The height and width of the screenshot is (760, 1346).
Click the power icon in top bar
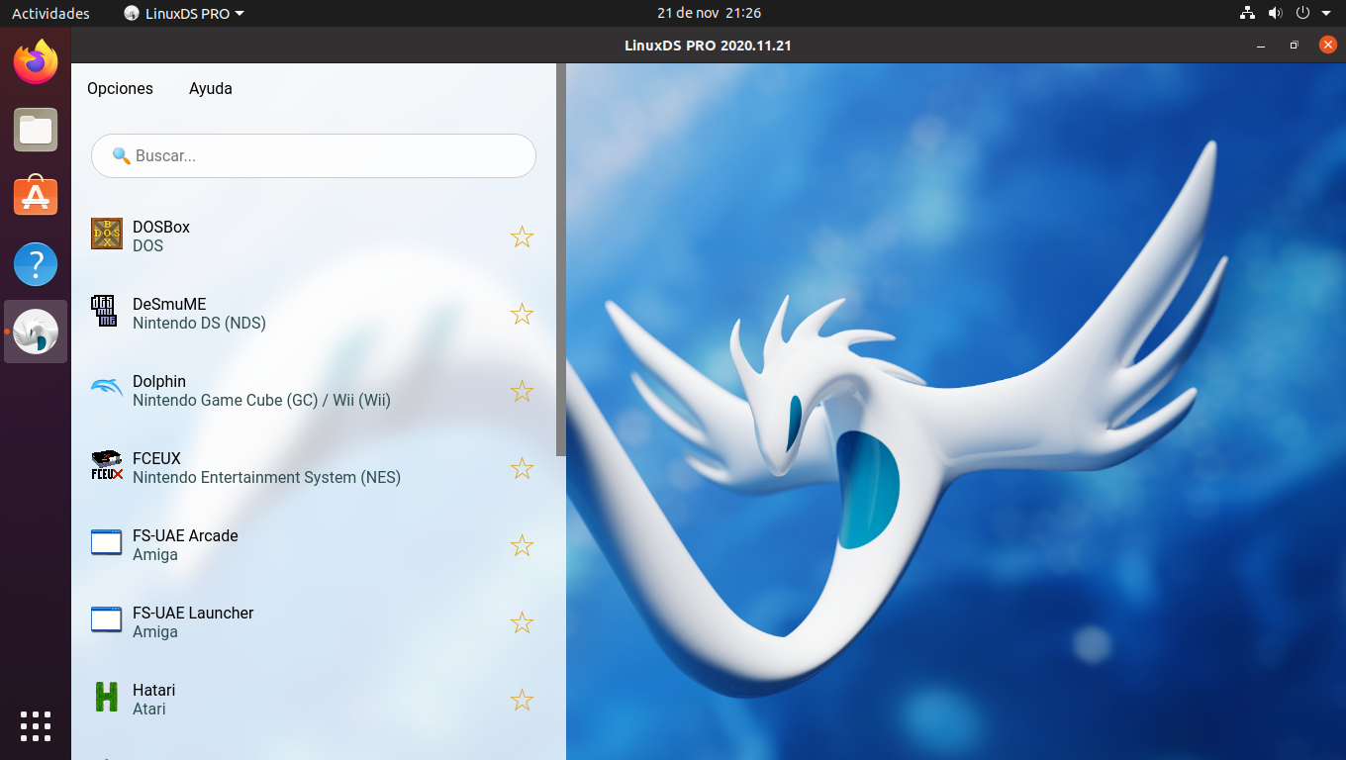[x=1302, y=13]
